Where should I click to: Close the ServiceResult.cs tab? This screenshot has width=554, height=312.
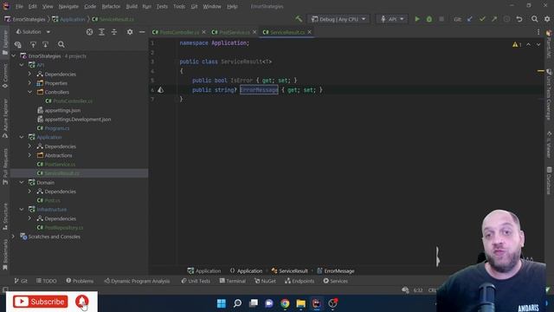[310, 32]
